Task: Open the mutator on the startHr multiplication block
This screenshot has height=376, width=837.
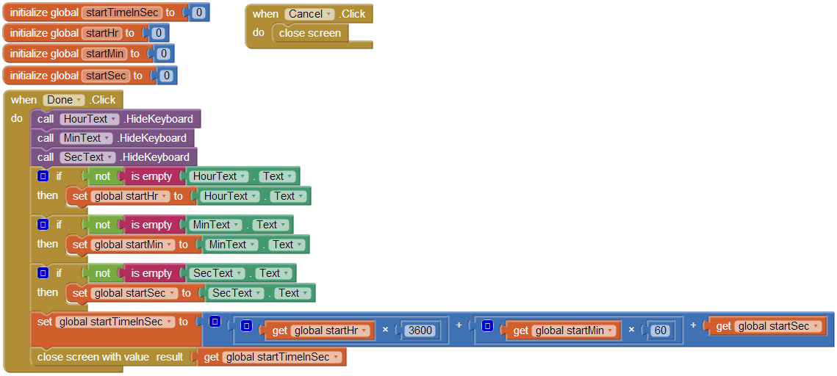Action: [x=246, y=326]
